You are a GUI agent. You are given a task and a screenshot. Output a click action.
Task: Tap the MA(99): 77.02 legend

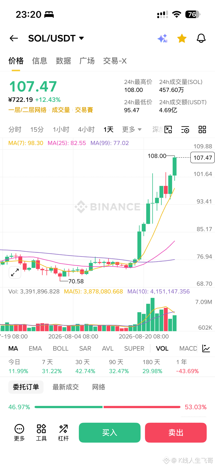(110, 143)
